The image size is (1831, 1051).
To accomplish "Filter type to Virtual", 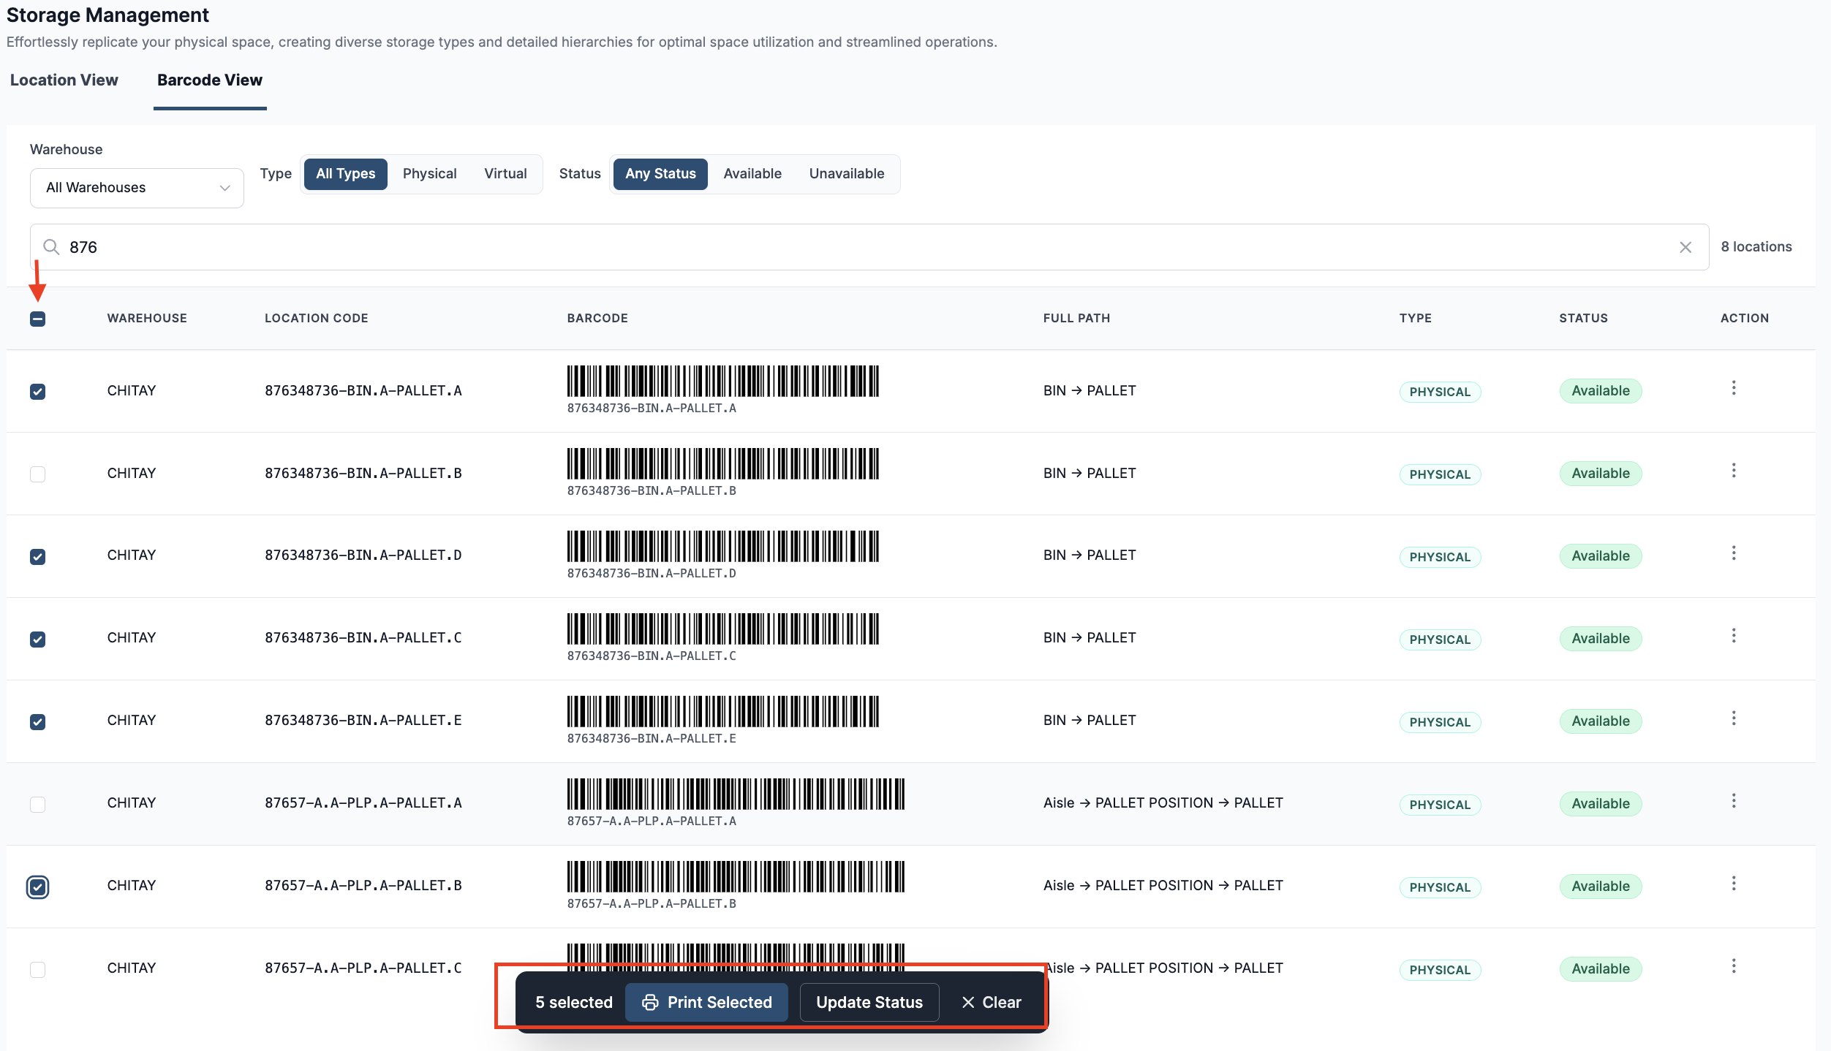I will (505, 174).
